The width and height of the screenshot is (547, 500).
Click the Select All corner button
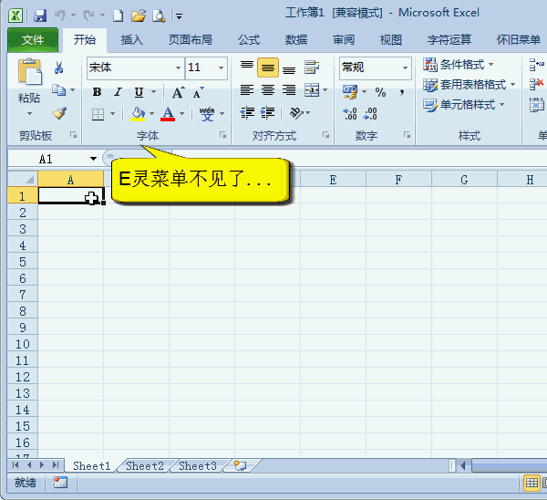coord(23,180)
